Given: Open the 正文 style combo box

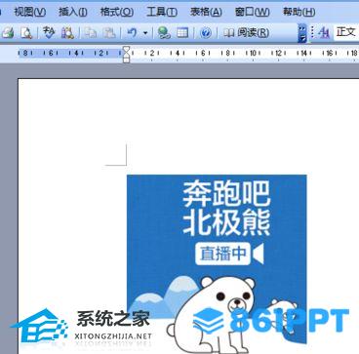Looking at the screenshot, I should tap(346, 32).
